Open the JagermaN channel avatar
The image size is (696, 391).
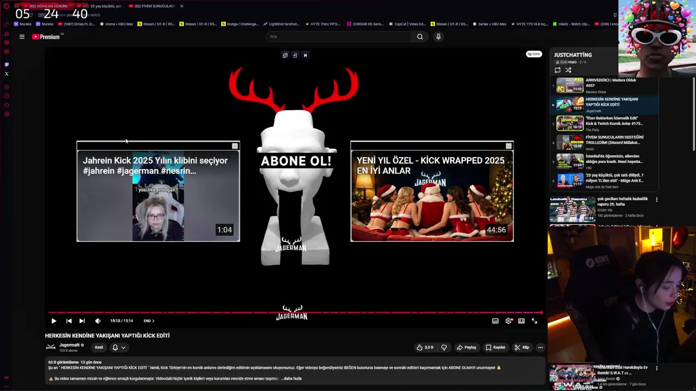tap(51, 348)
